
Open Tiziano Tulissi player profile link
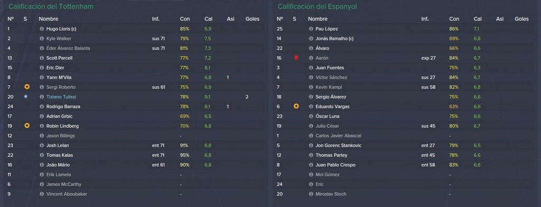point(61,97)
